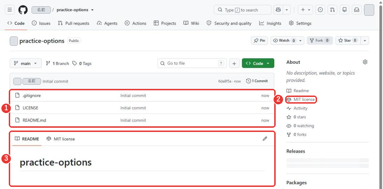Viewport: 383px width, 189px height.
Task: Switch to the Issues tab
Action: [41, 23]
